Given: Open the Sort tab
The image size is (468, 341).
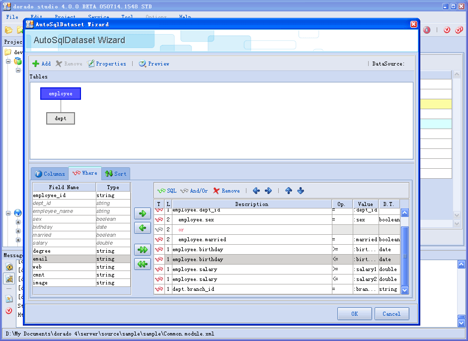Looking at the screenshot, I should tap(116, 174).
